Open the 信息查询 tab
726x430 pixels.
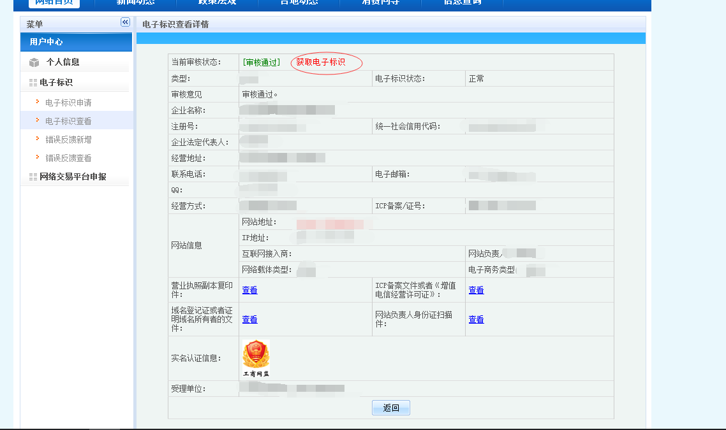click(463, 3)
